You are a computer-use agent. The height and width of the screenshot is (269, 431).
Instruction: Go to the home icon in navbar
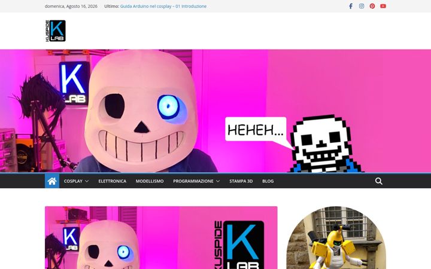click(x=52, y=181)
